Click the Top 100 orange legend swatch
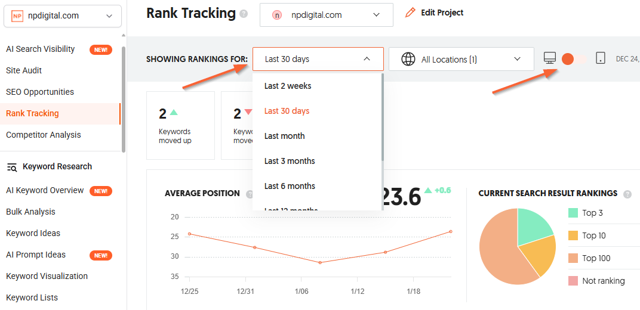This screenshot has height=310, width=640. pyautogui.click(x=573, y=258)
